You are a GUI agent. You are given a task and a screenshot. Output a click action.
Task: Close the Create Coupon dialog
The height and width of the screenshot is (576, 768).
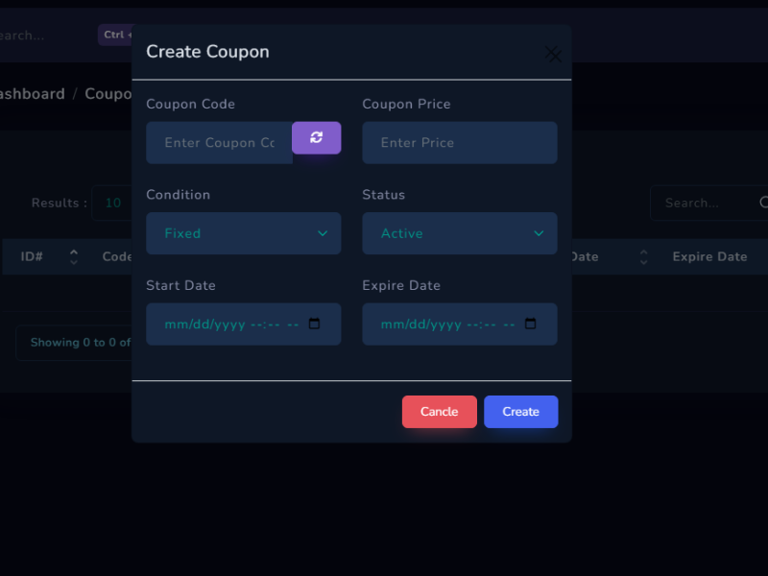553,54
